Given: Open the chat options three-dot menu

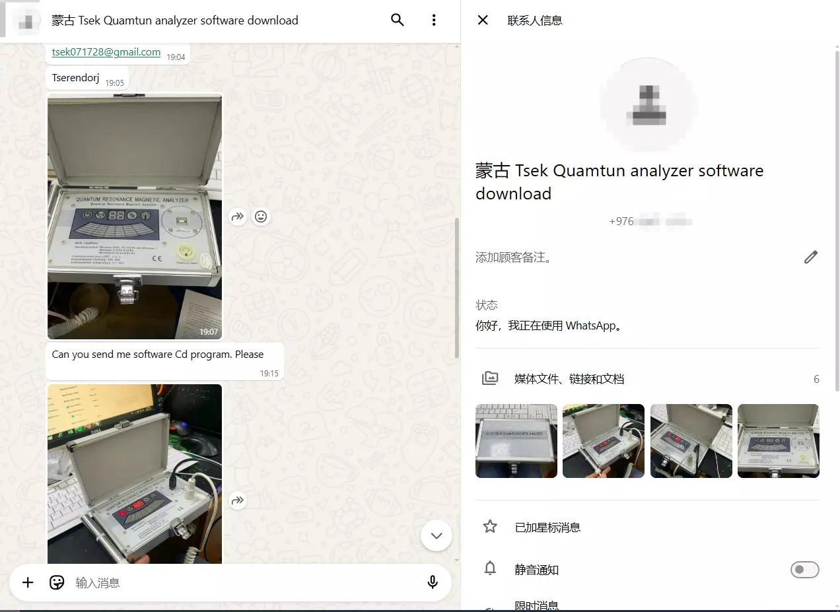Looking at the screenshot, I should 434,20.
